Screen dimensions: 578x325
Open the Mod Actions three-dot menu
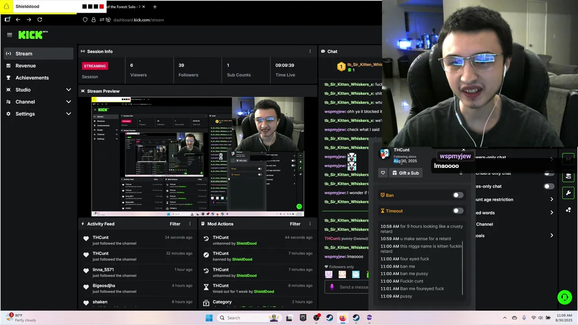[310, 224]
